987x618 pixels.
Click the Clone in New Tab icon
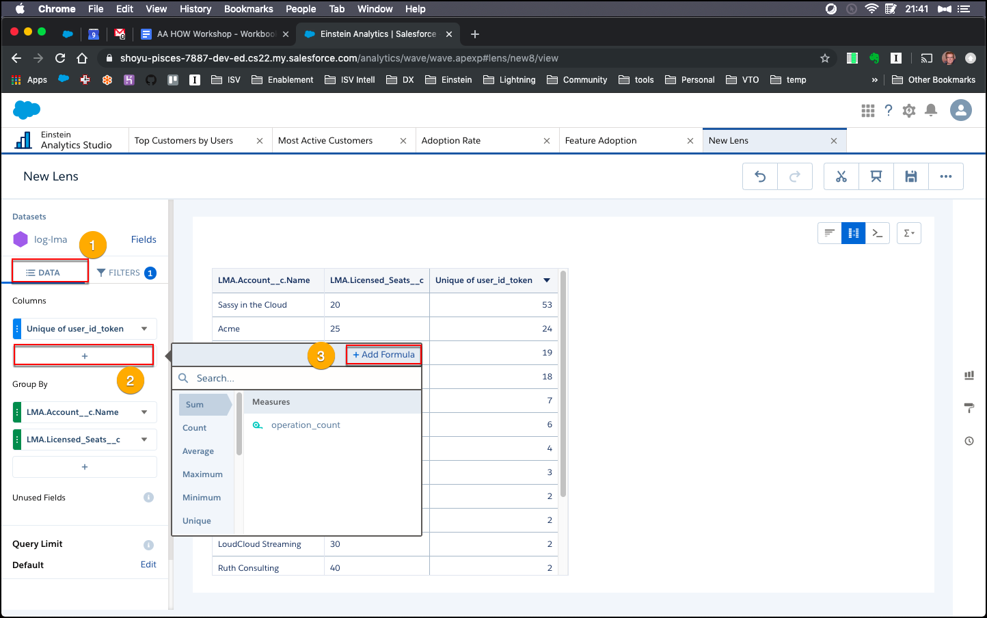tap(876, 176)
